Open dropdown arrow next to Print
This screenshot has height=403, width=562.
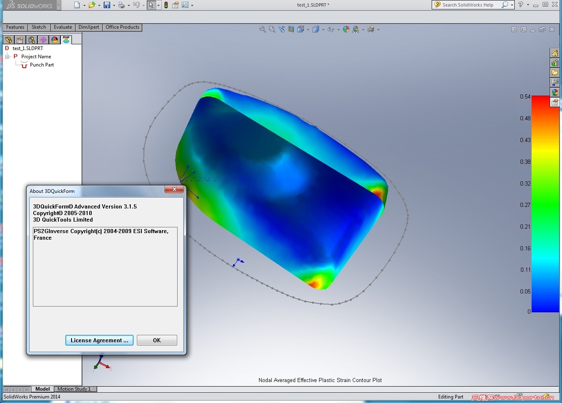129,5
